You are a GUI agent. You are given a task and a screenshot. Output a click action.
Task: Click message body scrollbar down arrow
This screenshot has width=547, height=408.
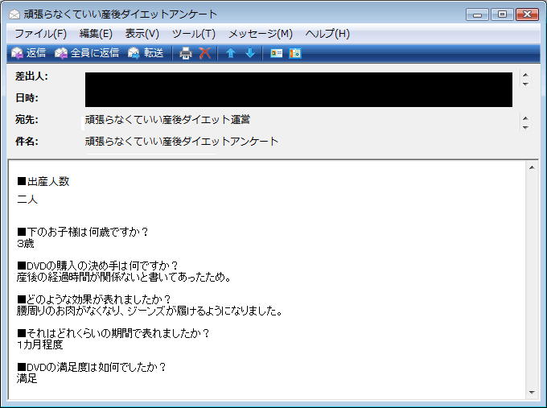pos(532,393)
